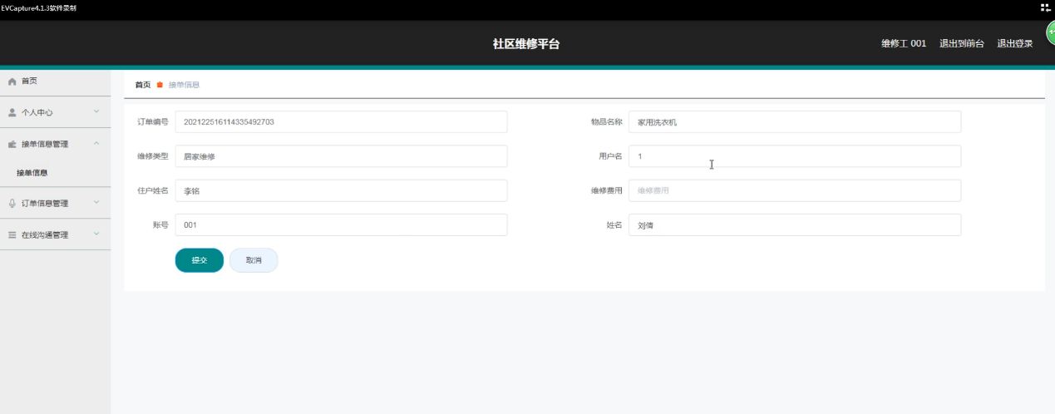The width and height of the screenshot is (1055, 414).
Task: Click 退出到前台 link in header
Action: coord(962,44)
